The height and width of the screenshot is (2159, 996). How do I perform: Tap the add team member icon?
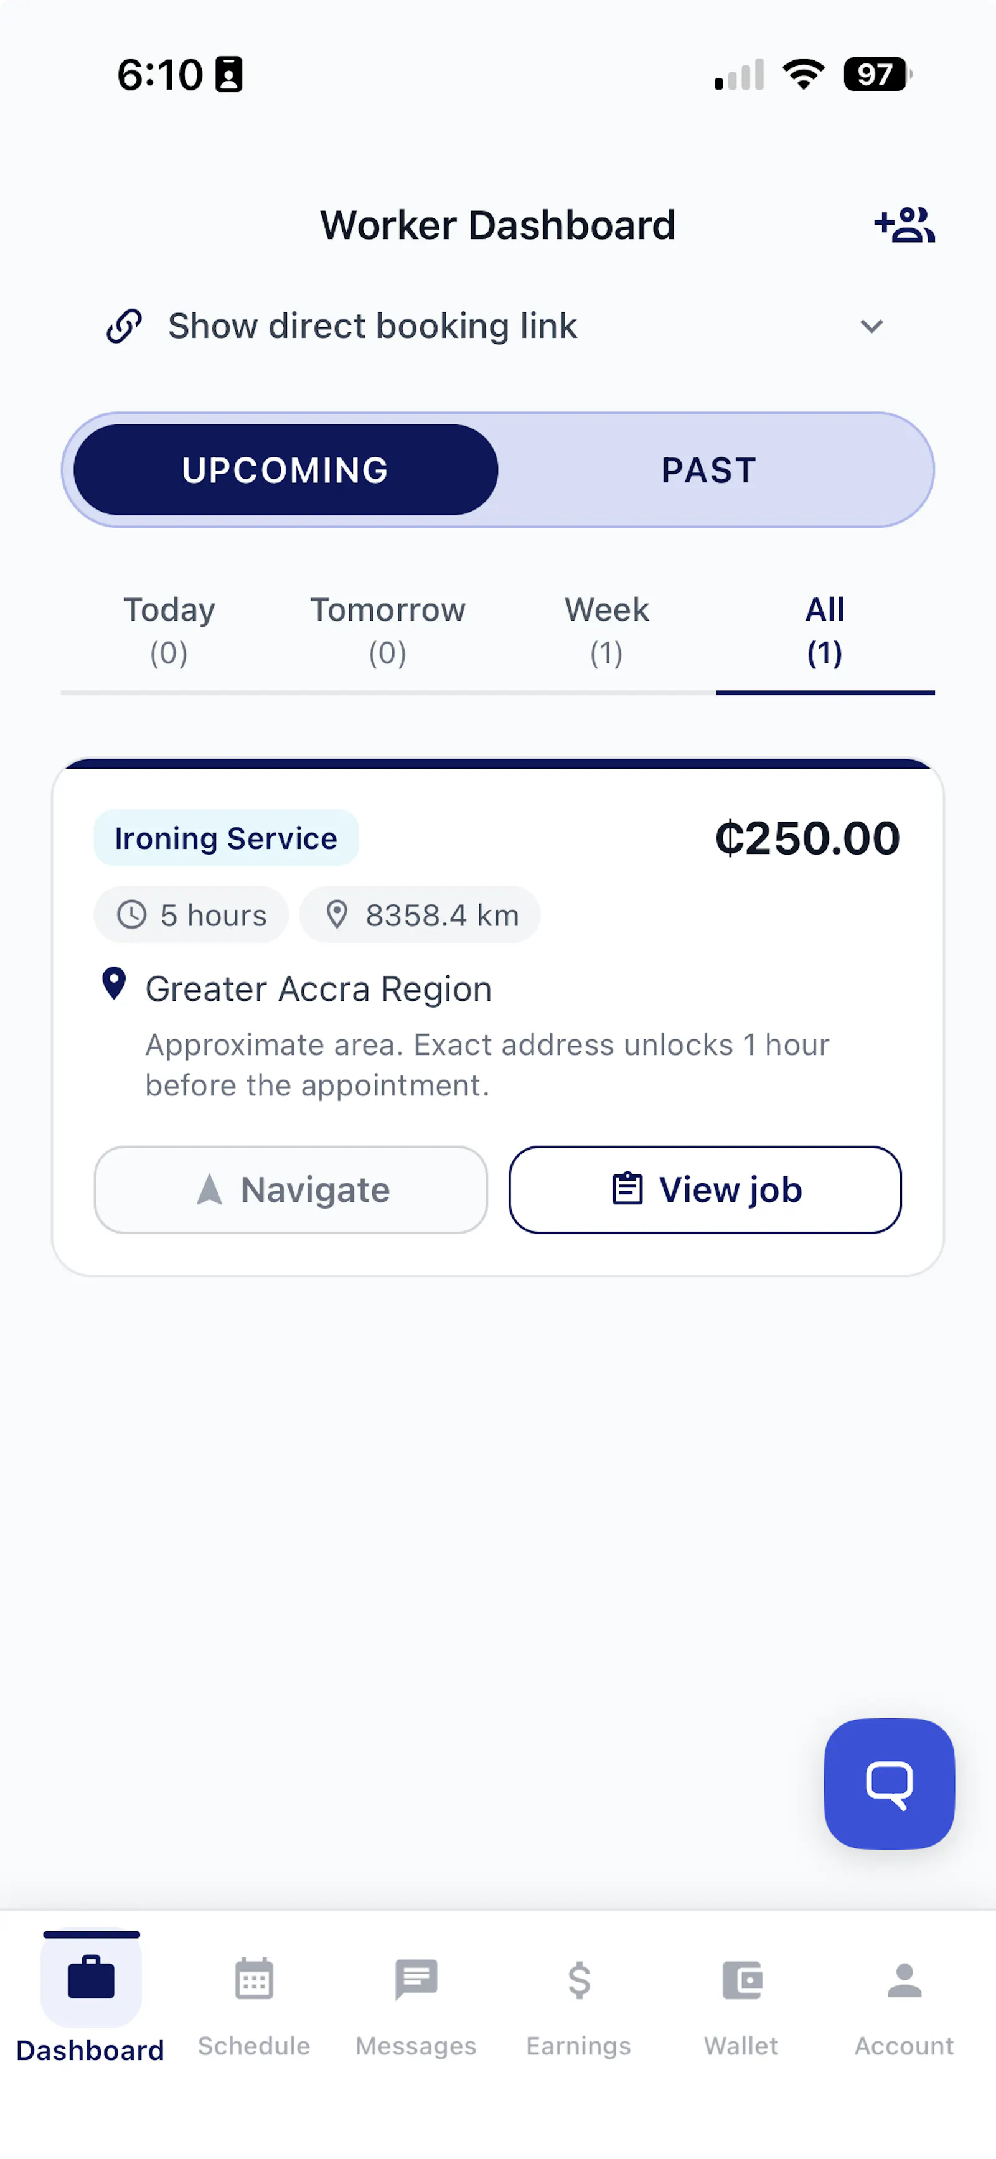pos(904,225)
